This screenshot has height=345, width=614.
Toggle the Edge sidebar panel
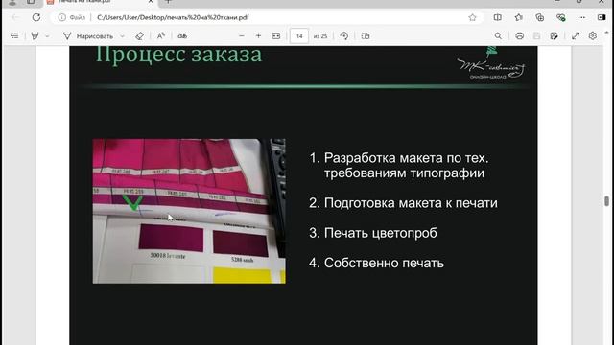[x=602, y=17]
